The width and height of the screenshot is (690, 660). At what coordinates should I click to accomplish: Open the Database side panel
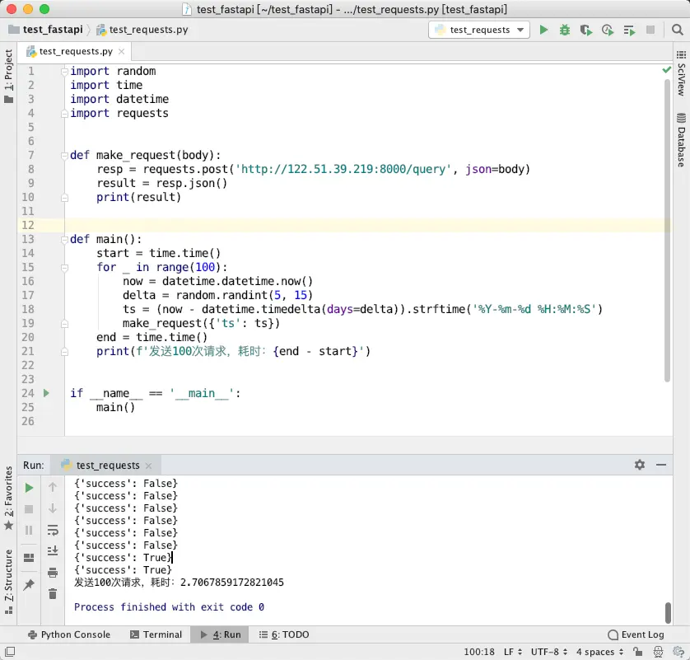tap(681, 140)
